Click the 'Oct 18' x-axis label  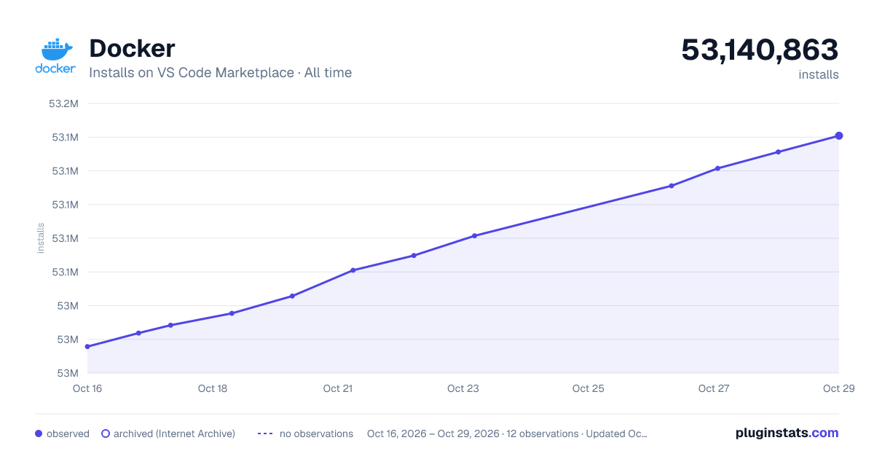tap(213, 388)
